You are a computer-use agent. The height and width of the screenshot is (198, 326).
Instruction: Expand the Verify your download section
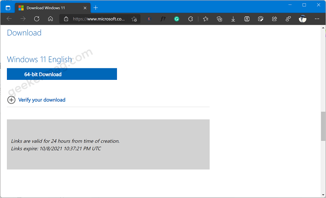point(11,100)
